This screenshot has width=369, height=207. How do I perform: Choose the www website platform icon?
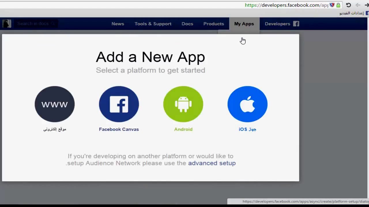click(x=54, y=104)
